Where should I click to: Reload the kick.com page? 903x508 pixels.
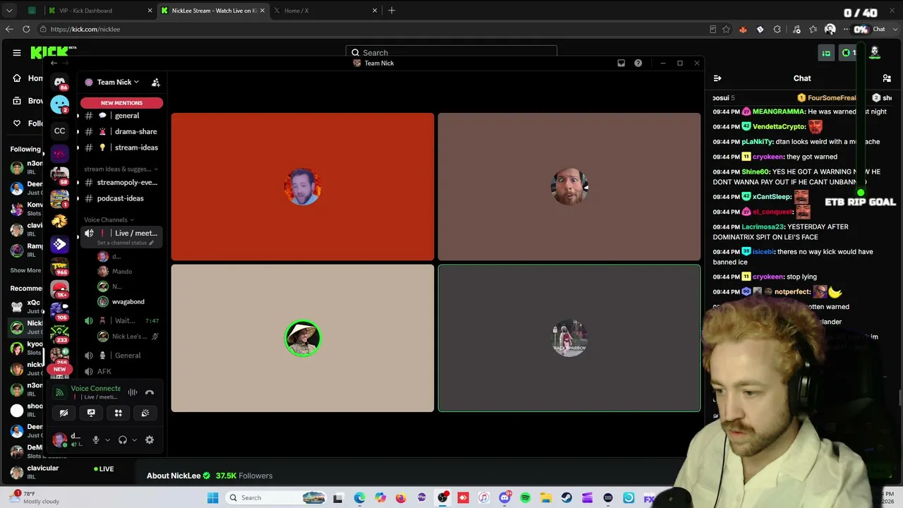click(x=26, y=29)
